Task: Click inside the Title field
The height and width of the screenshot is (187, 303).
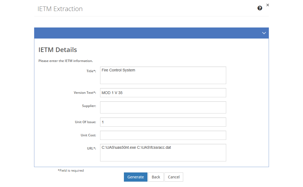Action: tap(163, 75)
